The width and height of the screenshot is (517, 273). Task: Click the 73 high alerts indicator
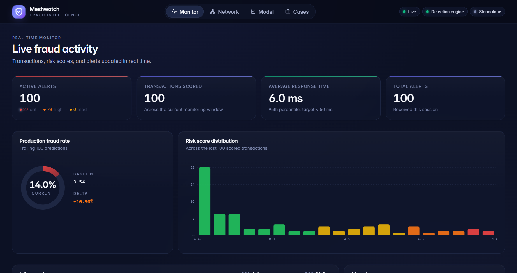tap(53, 110)
